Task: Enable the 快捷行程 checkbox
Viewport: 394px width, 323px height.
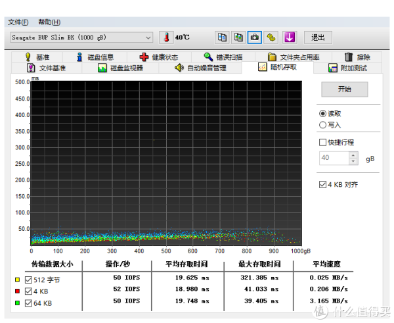Action: point(322,142)
